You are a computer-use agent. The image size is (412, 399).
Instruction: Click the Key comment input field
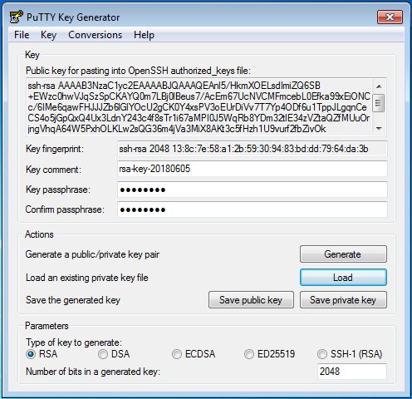pos(253,169)
